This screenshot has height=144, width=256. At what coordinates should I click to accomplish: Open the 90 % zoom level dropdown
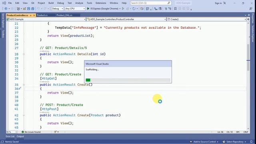point(12,132)
